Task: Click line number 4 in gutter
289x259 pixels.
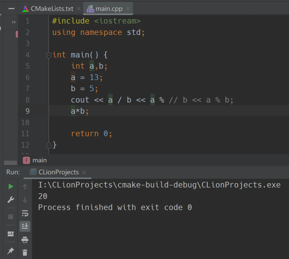Action: point(28,55)
